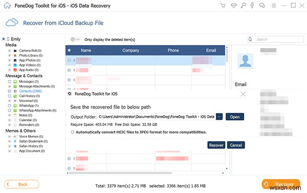
Task: Open WhatsApp Attachments (6) category
Action: [37, 111]
